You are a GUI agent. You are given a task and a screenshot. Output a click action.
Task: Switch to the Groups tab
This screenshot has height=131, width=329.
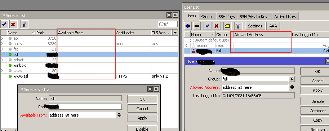pyautogui.click(x=207, y=17)
